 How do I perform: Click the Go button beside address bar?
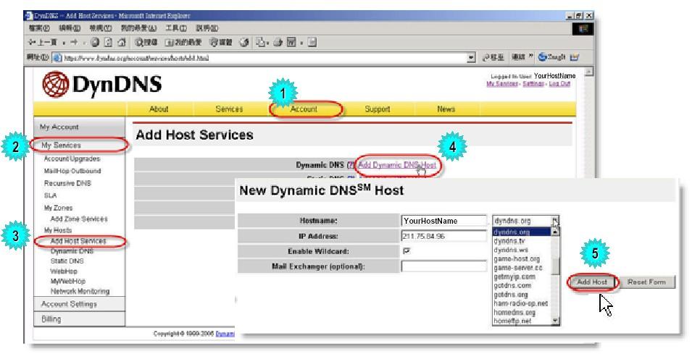click(x=493, y=57)
